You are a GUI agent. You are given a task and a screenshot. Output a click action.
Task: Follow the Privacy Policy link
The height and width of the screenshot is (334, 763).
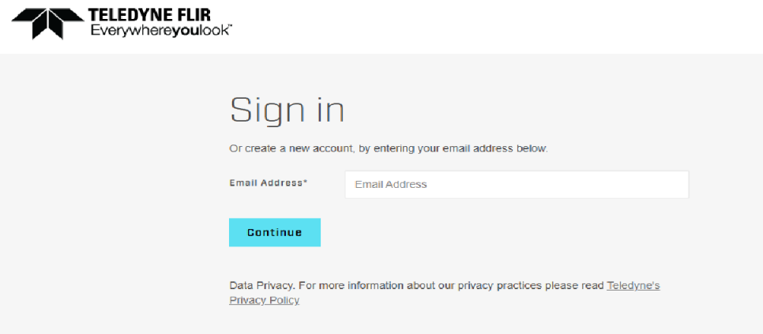265,300
